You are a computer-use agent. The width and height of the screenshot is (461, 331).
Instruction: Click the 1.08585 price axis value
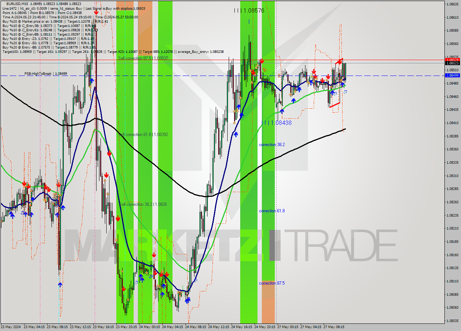point(452,31)
